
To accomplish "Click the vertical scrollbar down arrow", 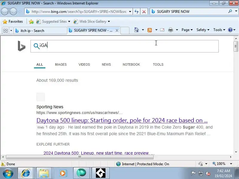I will [x=236, y=152].
